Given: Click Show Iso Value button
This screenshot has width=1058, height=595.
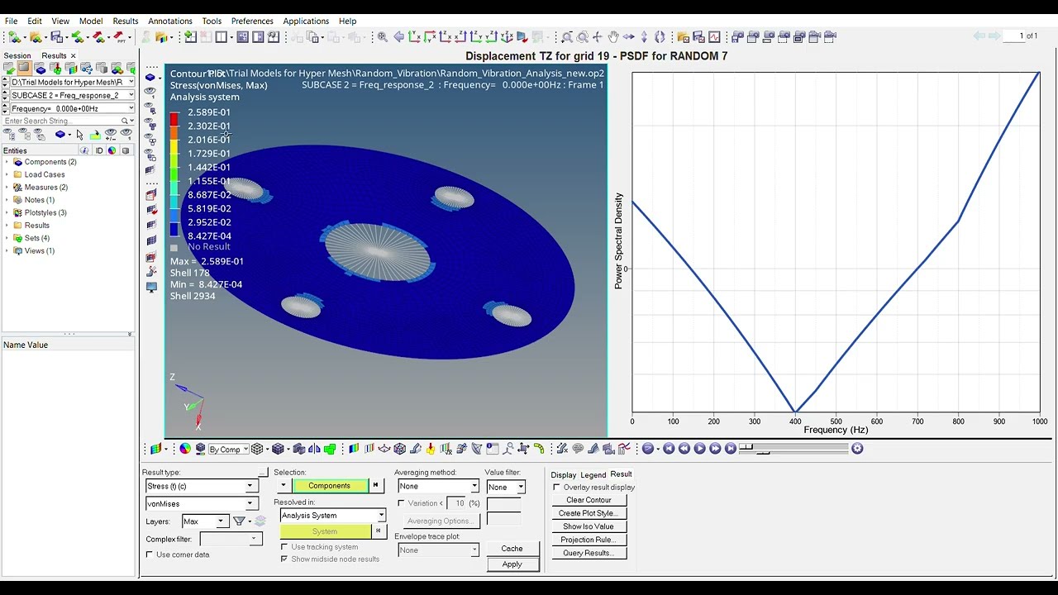Looking at the screenshot, I should click(x=589, y=526).
